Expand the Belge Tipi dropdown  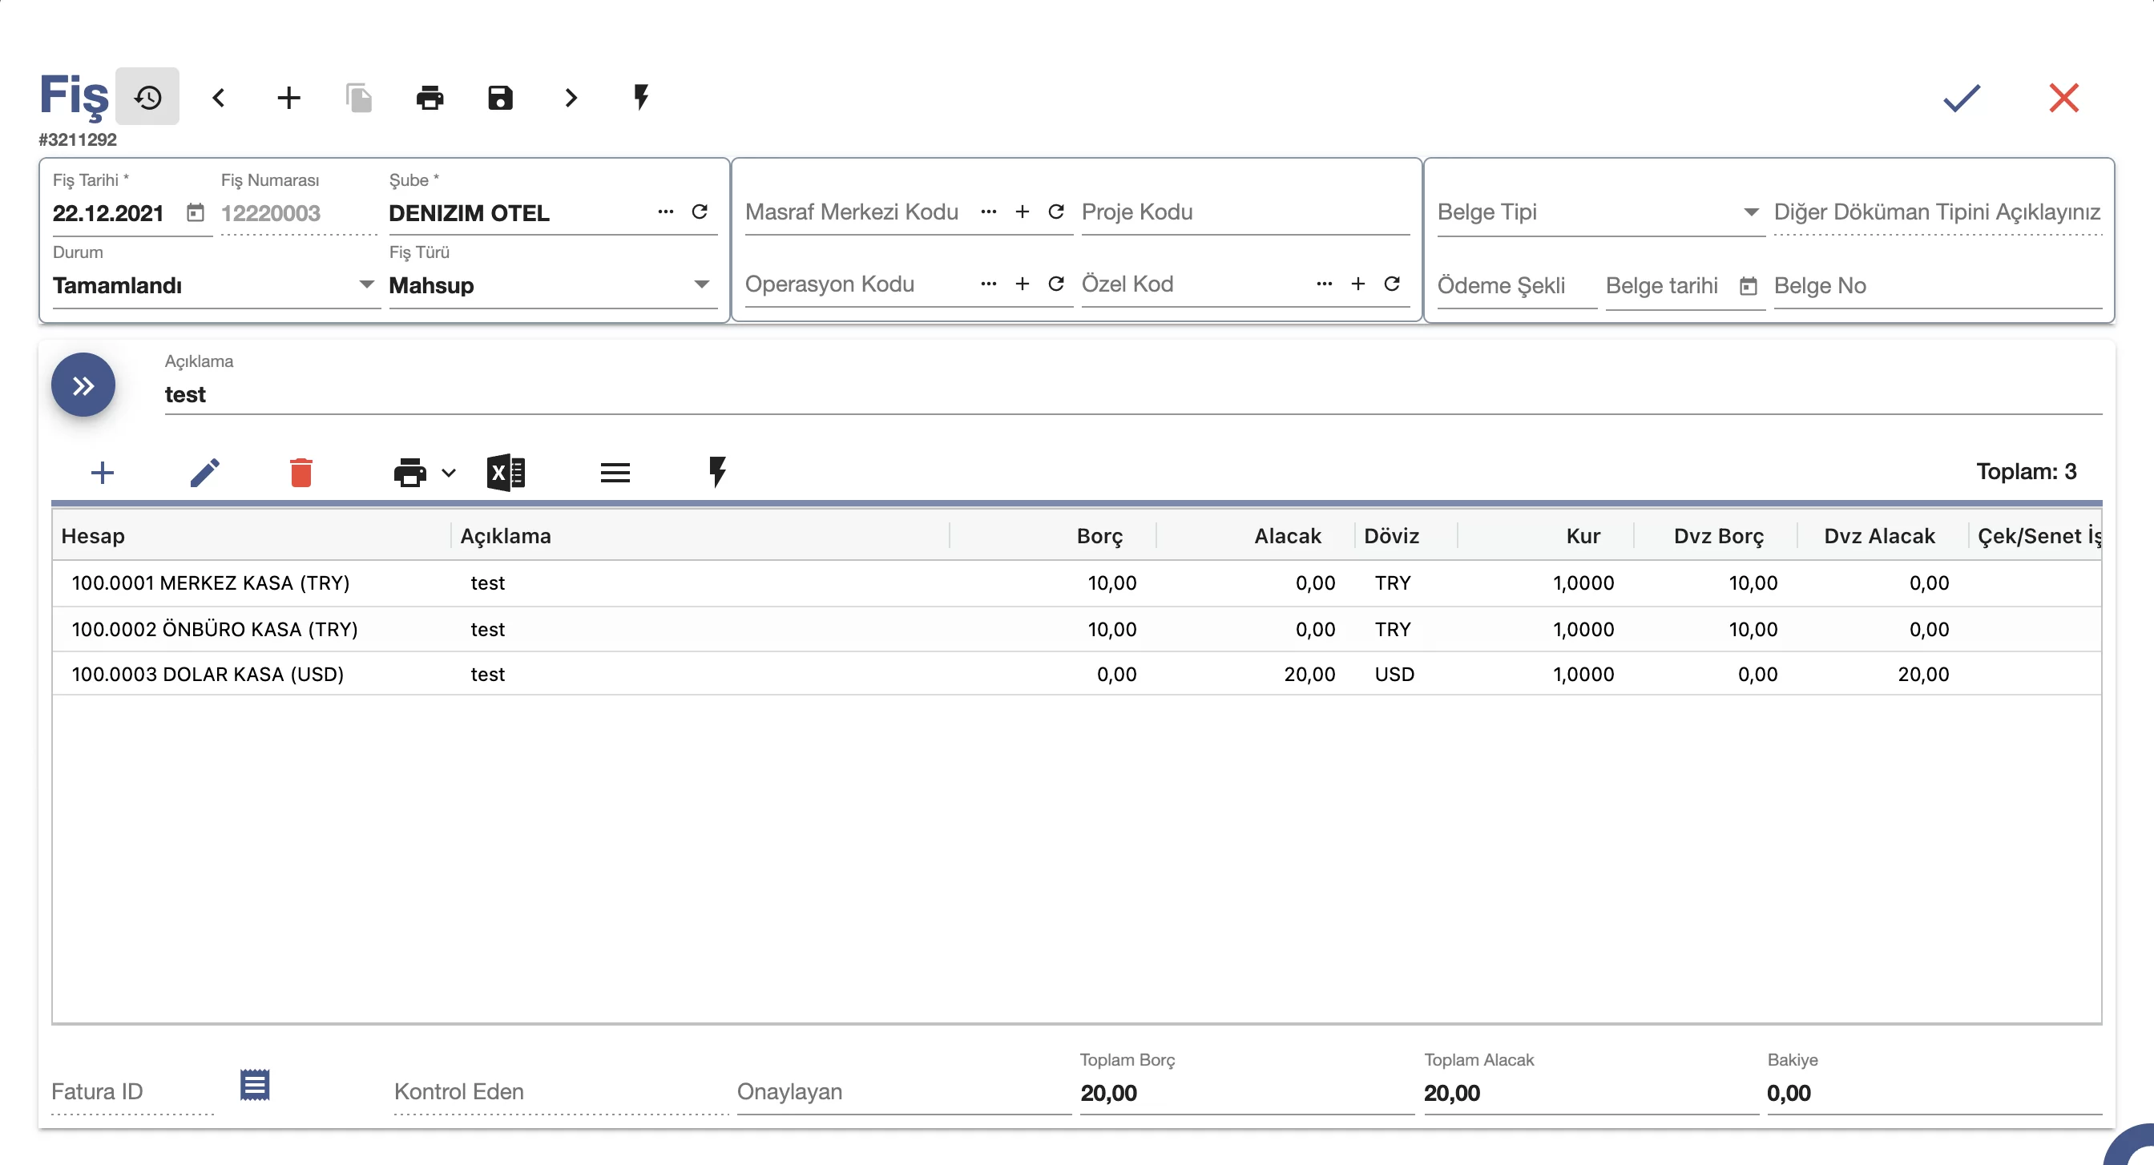[x=1598, y=212]
